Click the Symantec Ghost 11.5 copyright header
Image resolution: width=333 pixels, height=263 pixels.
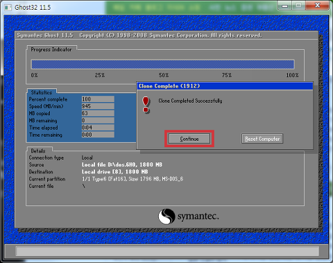coord(139,35)
